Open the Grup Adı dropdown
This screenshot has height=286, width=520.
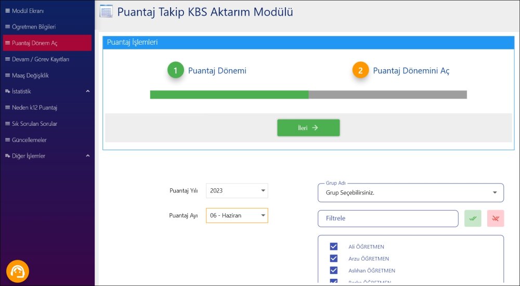(x=411, y=193)
